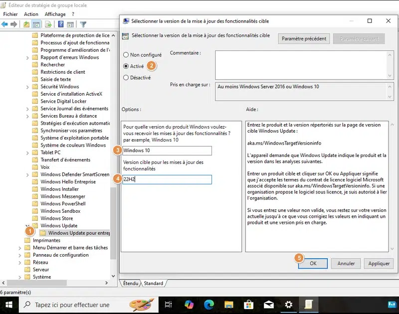
Task: Click the Paramètre précédent button
Action: [x=304, y=38]
